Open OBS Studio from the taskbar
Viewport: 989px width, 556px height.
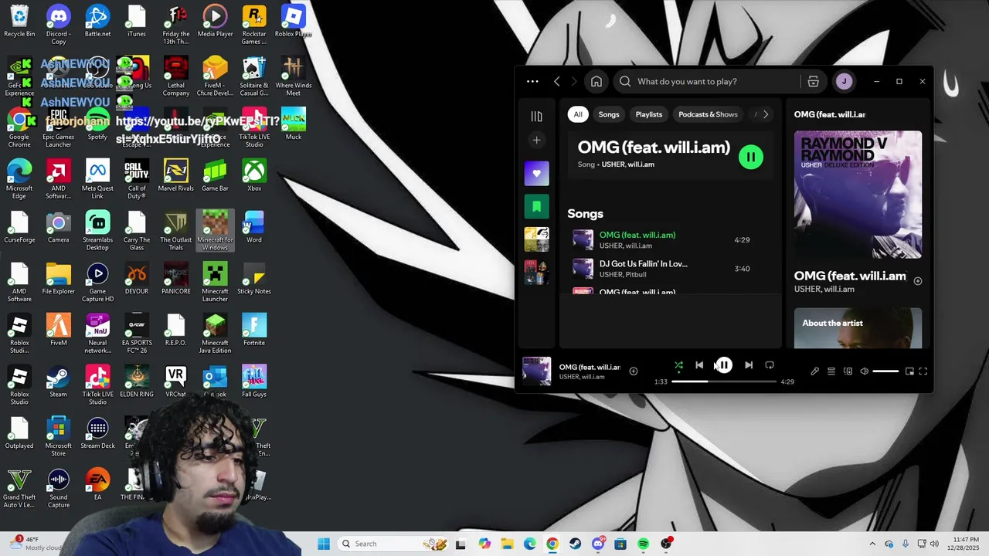[666, 544]
